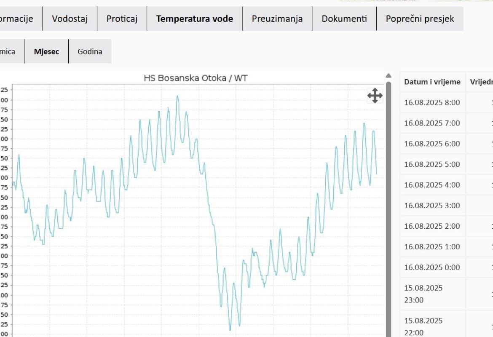Click the partially visible Vrijednost column header
493x337 pixels.
click(481, 82)
